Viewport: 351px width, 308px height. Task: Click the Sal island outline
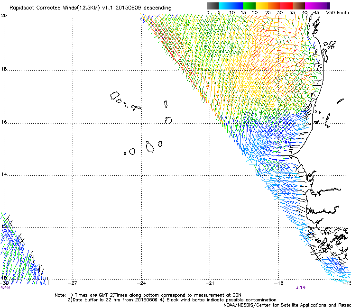coord(166,104)
